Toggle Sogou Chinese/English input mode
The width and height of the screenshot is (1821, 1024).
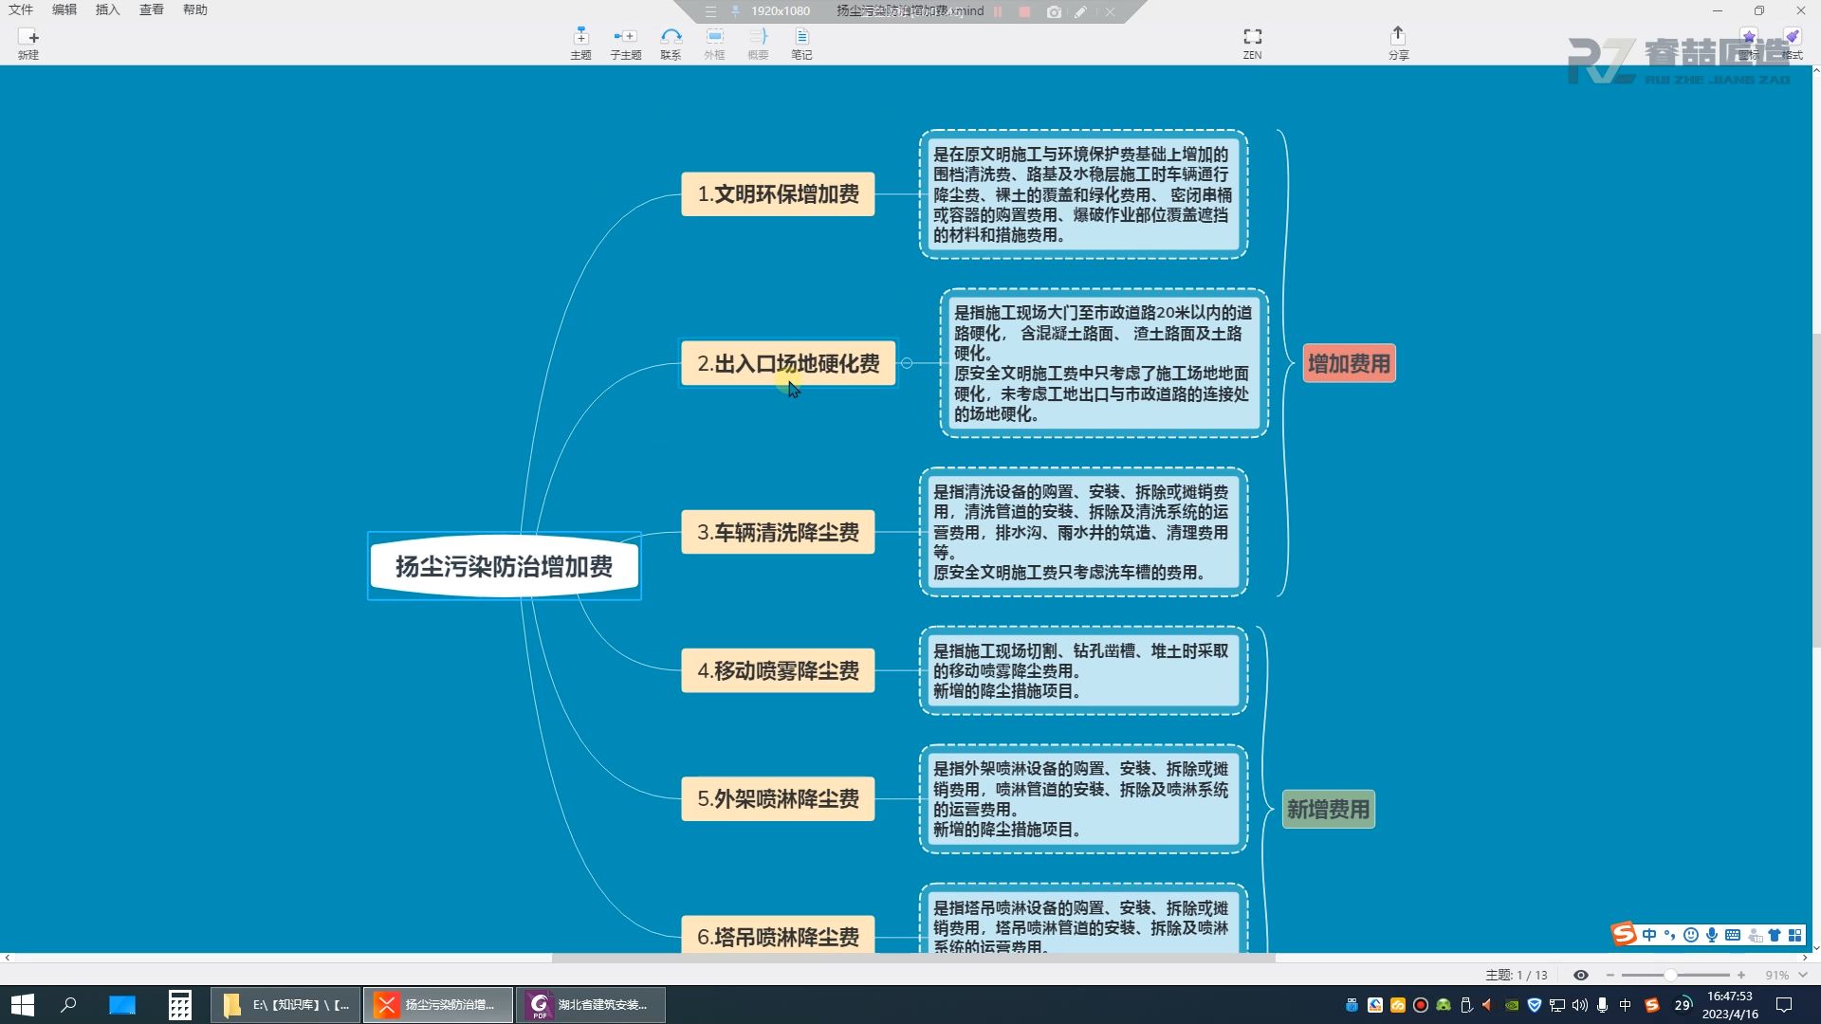tap(1648, 934)
